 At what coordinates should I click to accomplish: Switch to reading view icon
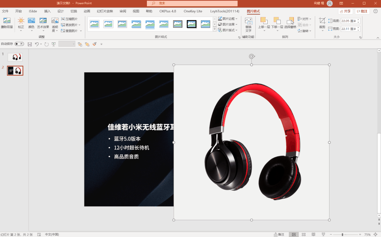314,235
